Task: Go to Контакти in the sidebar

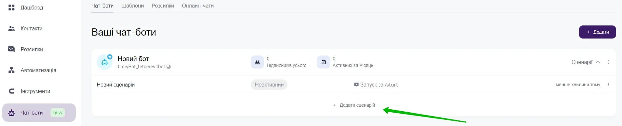Action: point(31,28)
